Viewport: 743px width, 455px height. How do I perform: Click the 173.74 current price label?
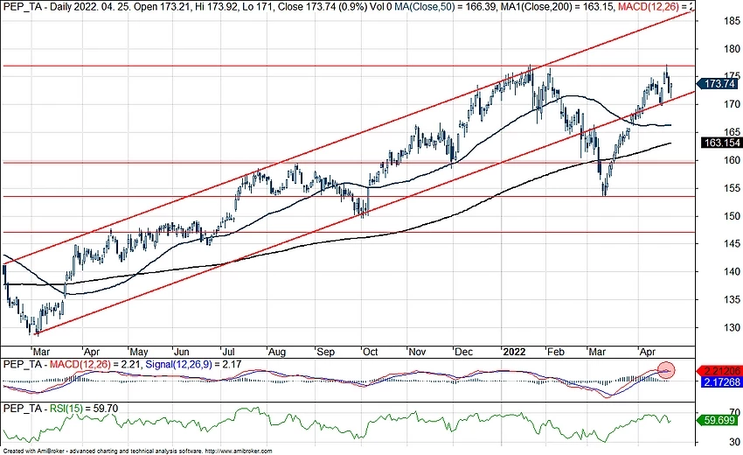pos(718,84)
